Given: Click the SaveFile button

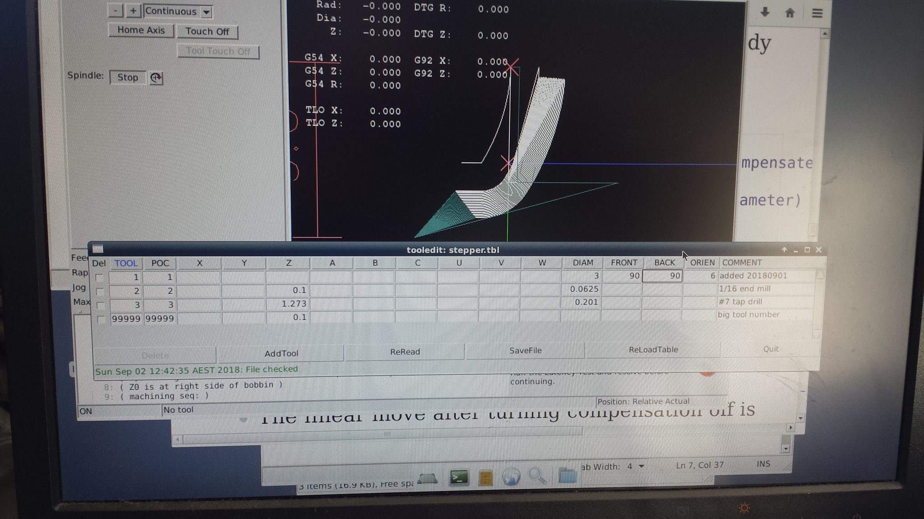Looking at the screenshot, I should pyautogui.click(x=525, y=351).
